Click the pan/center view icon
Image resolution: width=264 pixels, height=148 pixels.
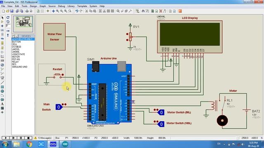point(53,11)
